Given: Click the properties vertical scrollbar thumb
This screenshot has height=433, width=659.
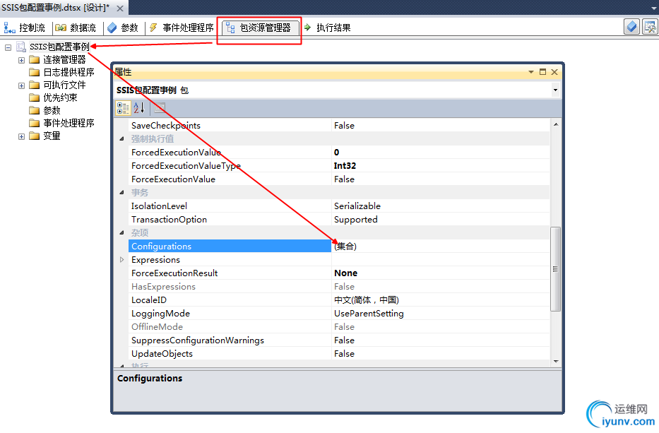Looking at the screenshot, I should pos(556,269).
